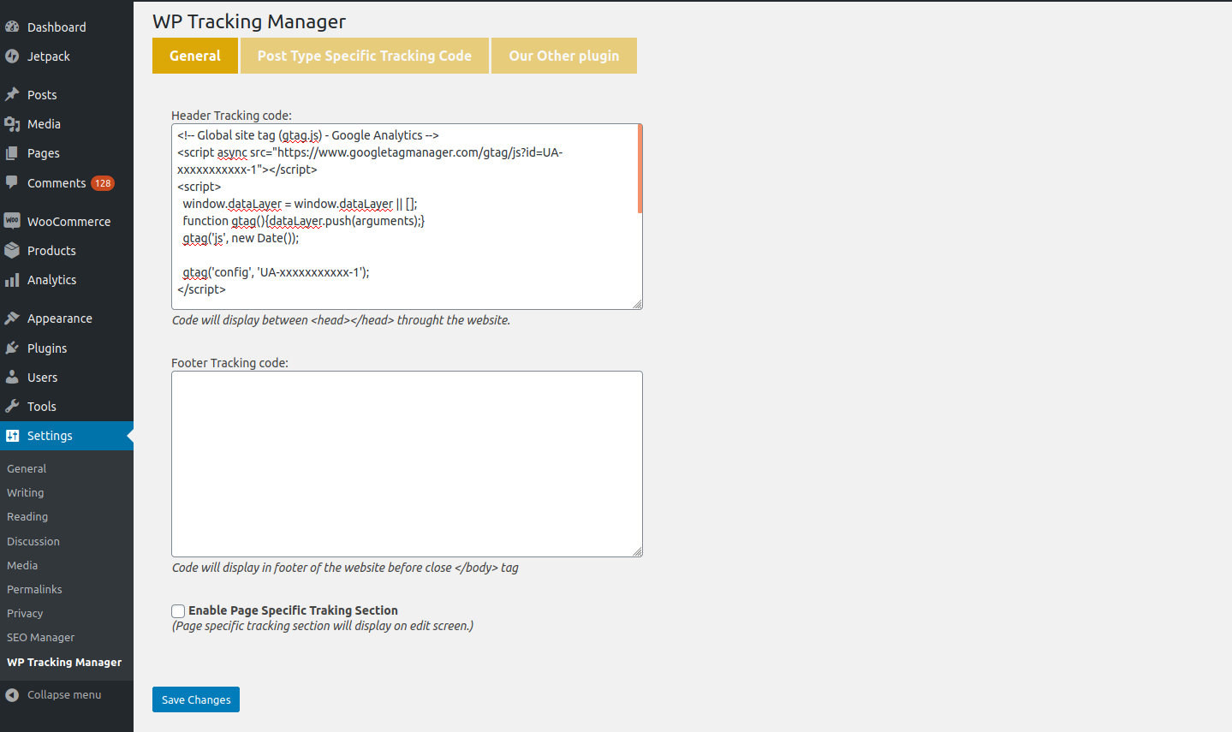Open Media settings submenu link
This screenshot has height=732, width=1232.
pos(22,566)
